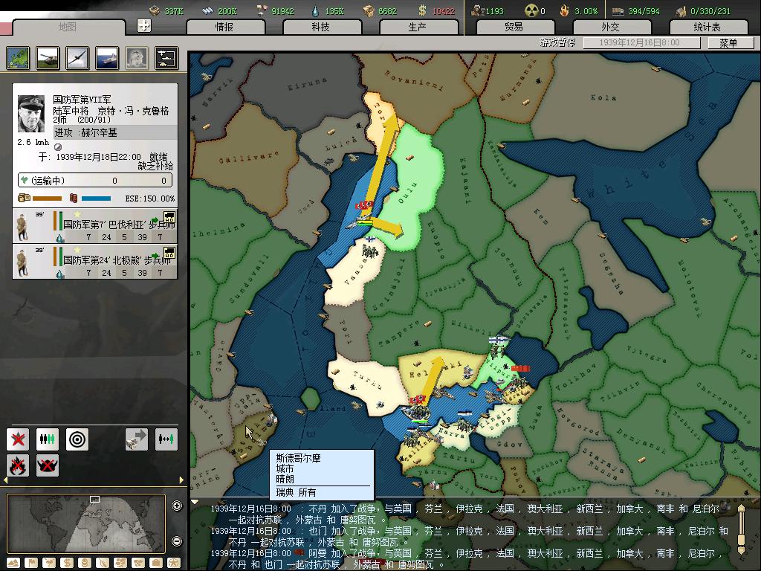Select the naval units ship icon
This screenshot has width=761, height=571.
(x=107, y=57)
